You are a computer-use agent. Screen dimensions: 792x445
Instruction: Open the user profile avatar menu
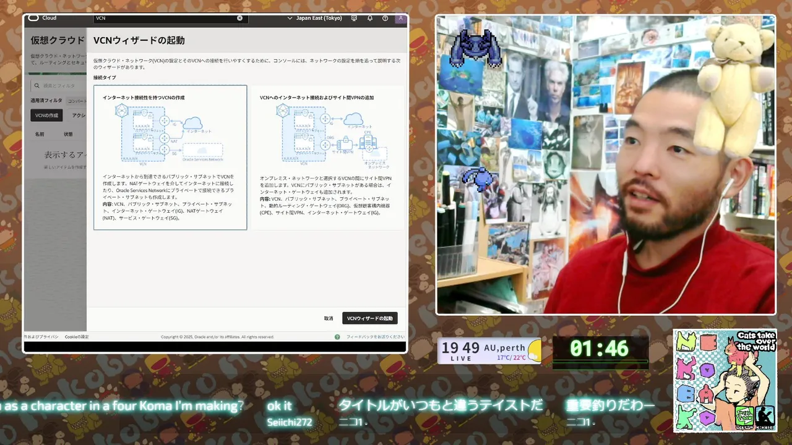tap(400, 18)
